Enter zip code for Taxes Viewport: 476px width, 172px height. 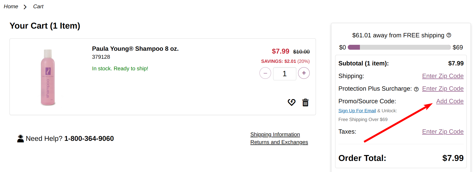pyautogui.click(x=443, y=132)
